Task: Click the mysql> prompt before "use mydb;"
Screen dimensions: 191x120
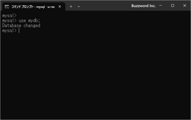Action: coord(9,20)
